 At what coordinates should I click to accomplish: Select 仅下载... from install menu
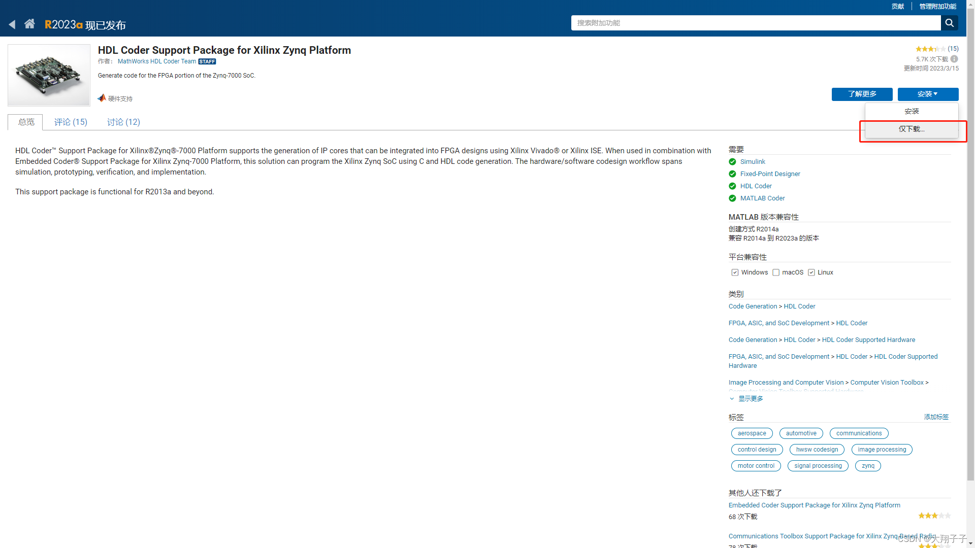[912, 129]
